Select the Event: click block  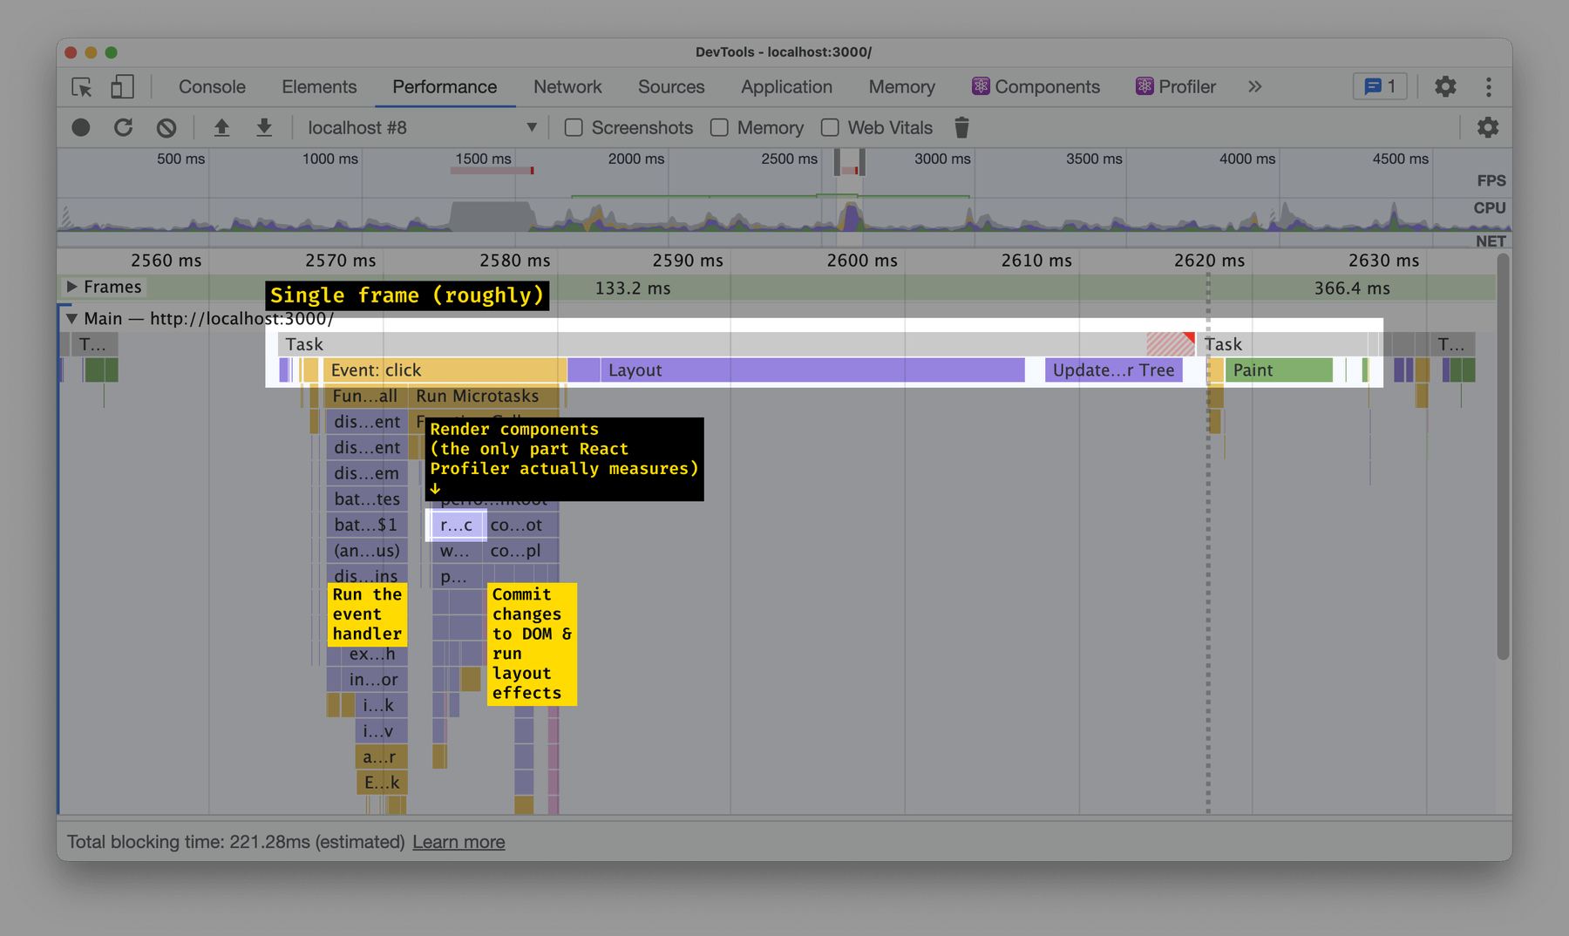point(445,370)
